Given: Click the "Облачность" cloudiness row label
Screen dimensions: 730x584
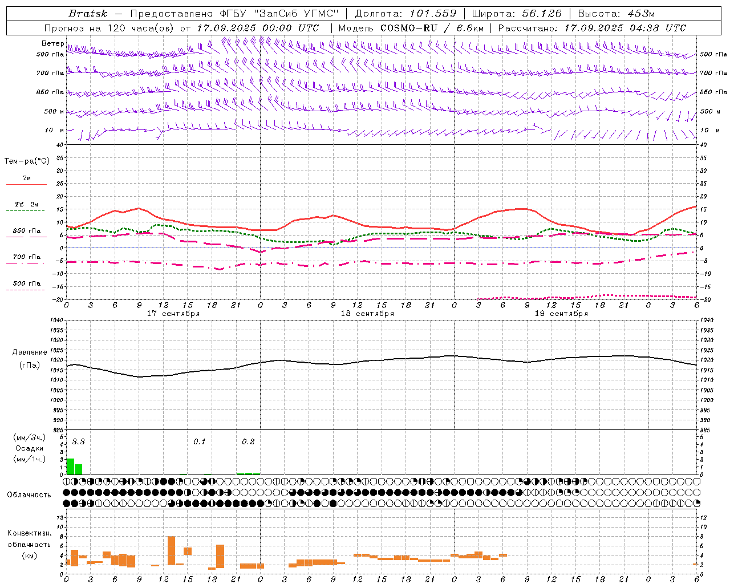Looking at the screenshot, I should [x=29, y=494].
